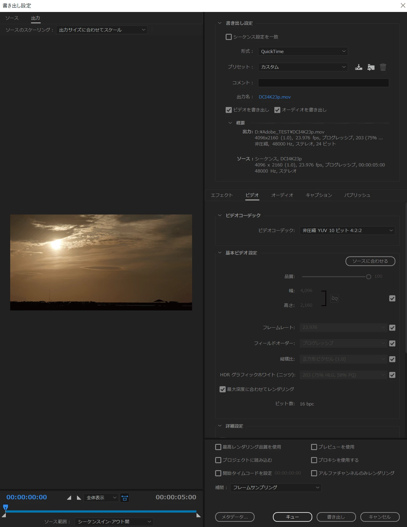Enable use maximum render quality checkbox

(218, 447)
